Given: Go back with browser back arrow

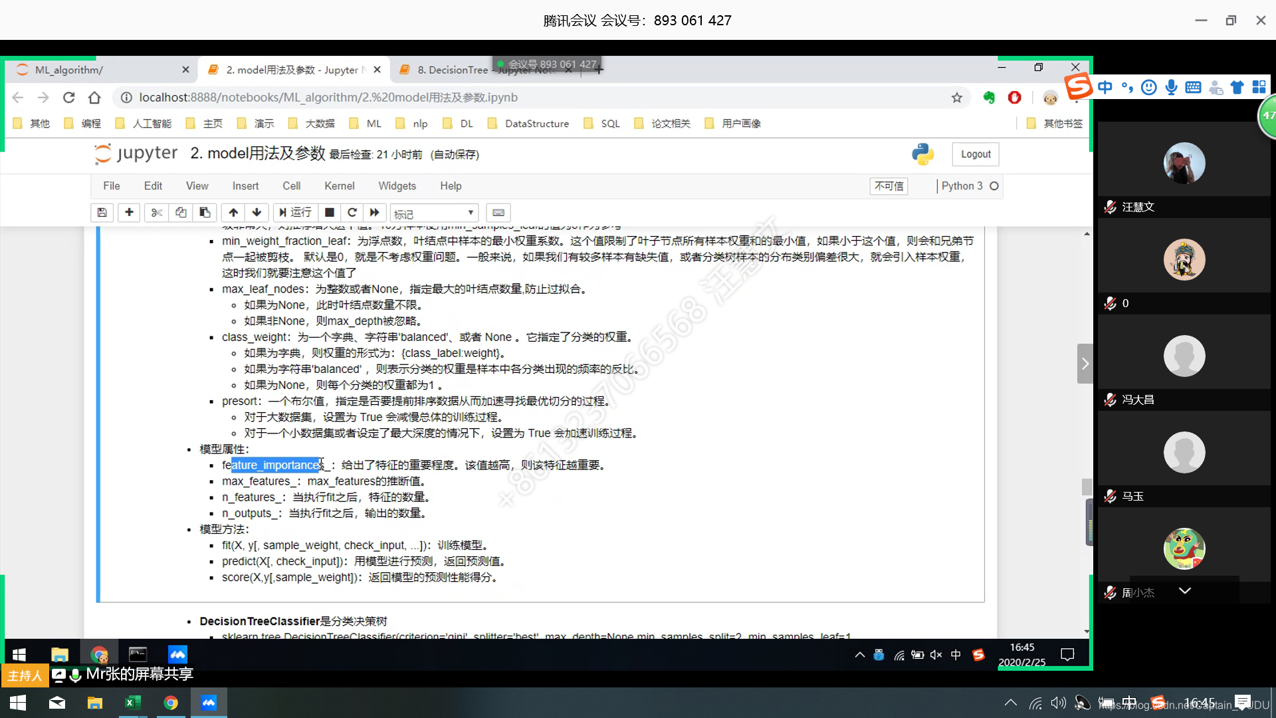Looking at the screenshot, I should coord(18,98).
